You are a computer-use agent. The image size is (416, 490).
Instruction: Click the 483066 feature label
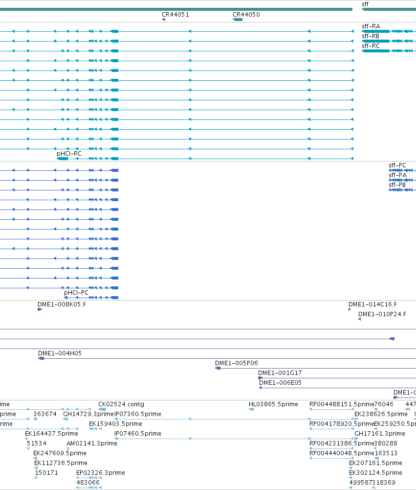(x=88, y=483)
